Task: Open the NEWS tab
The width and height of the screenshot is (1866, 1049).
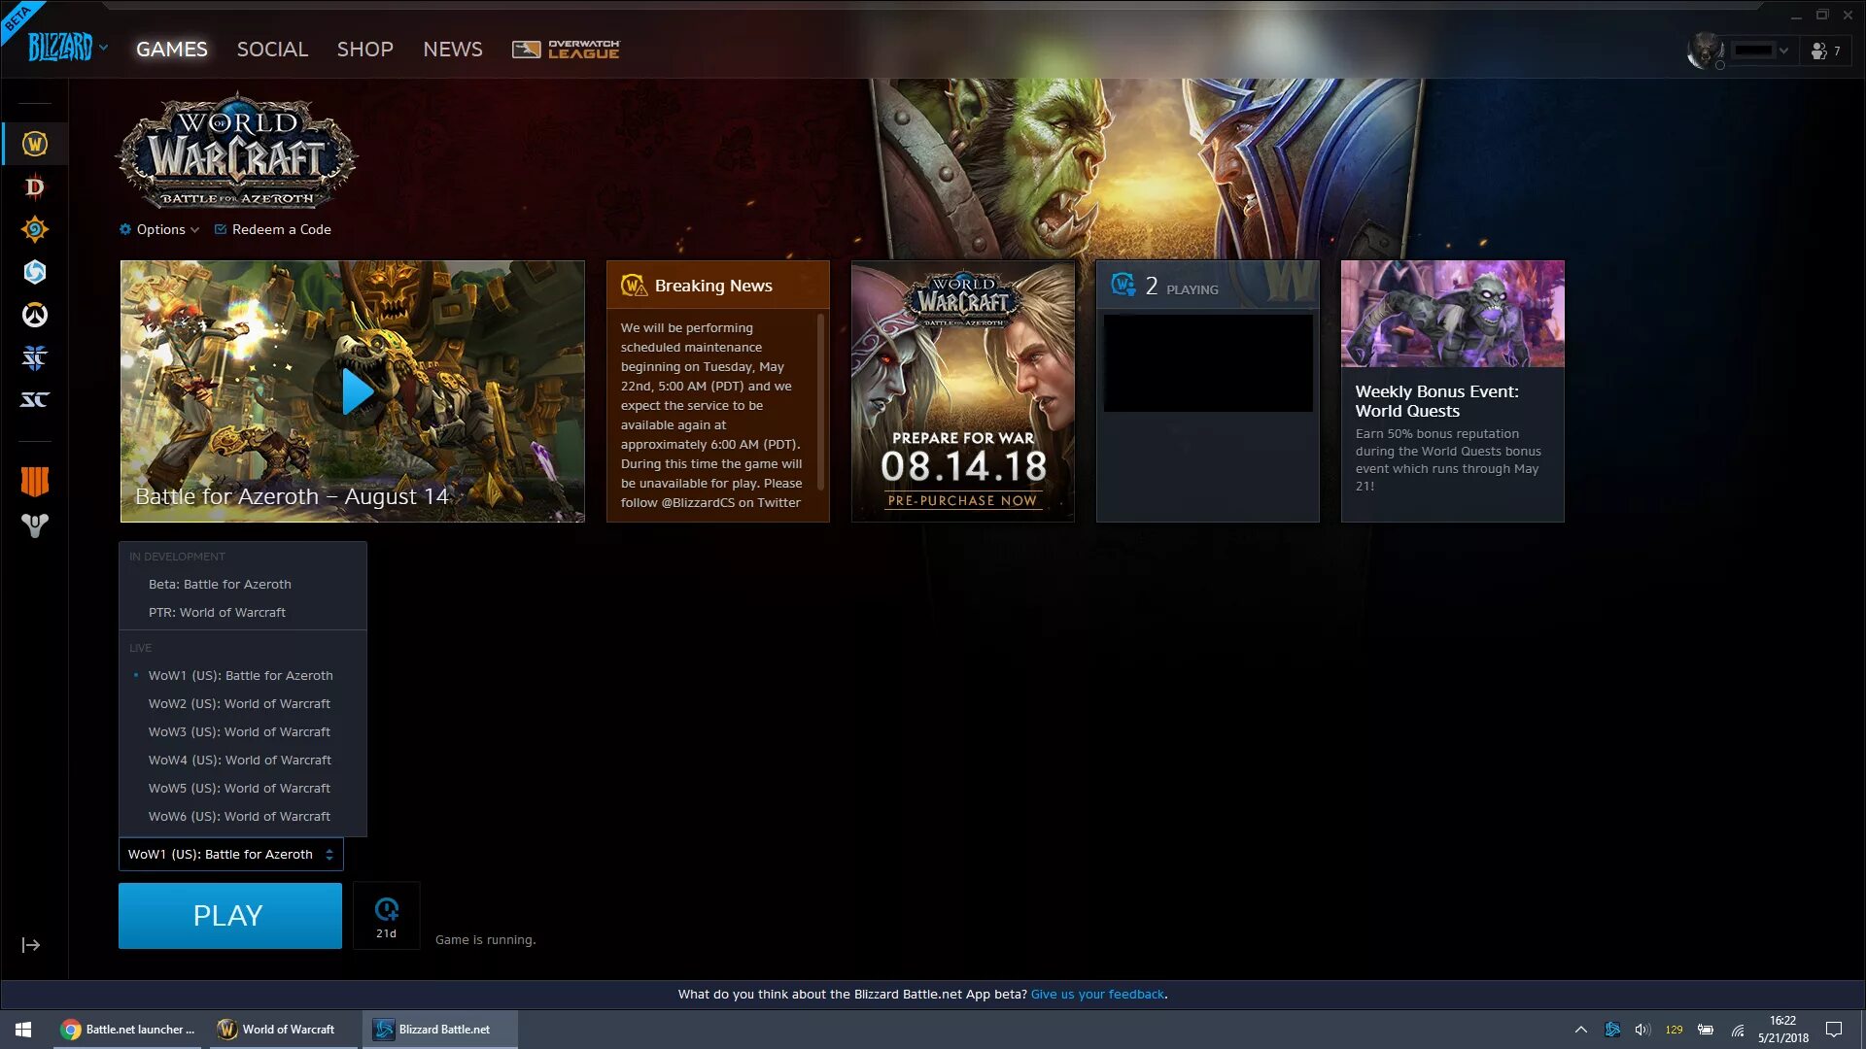Action: tap(453, 49)
